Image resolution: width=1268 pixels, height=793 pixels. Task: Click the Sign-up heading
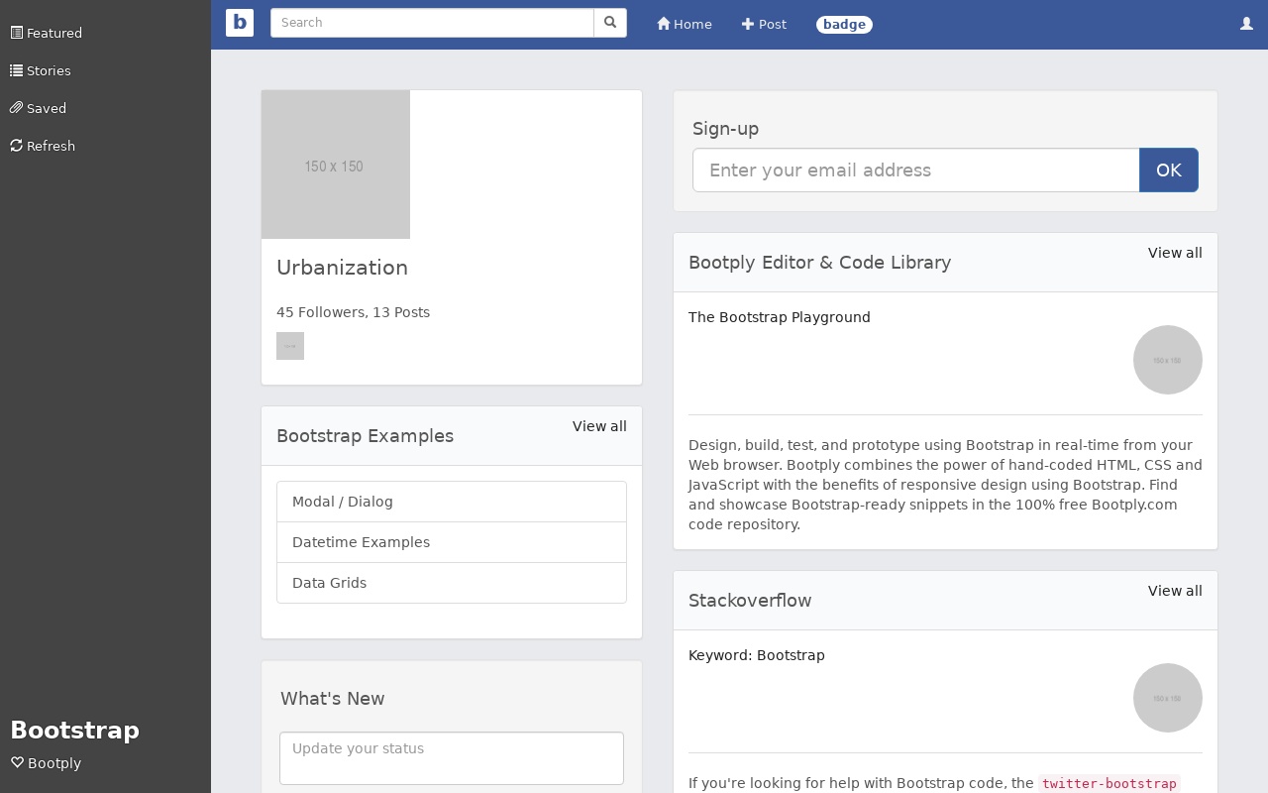(725, 129)
